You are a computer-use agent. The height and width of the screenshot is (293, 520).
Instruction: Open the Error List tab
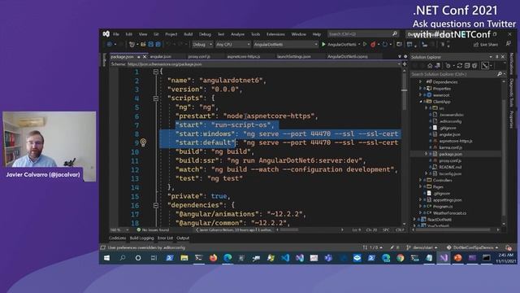point(165,238)
